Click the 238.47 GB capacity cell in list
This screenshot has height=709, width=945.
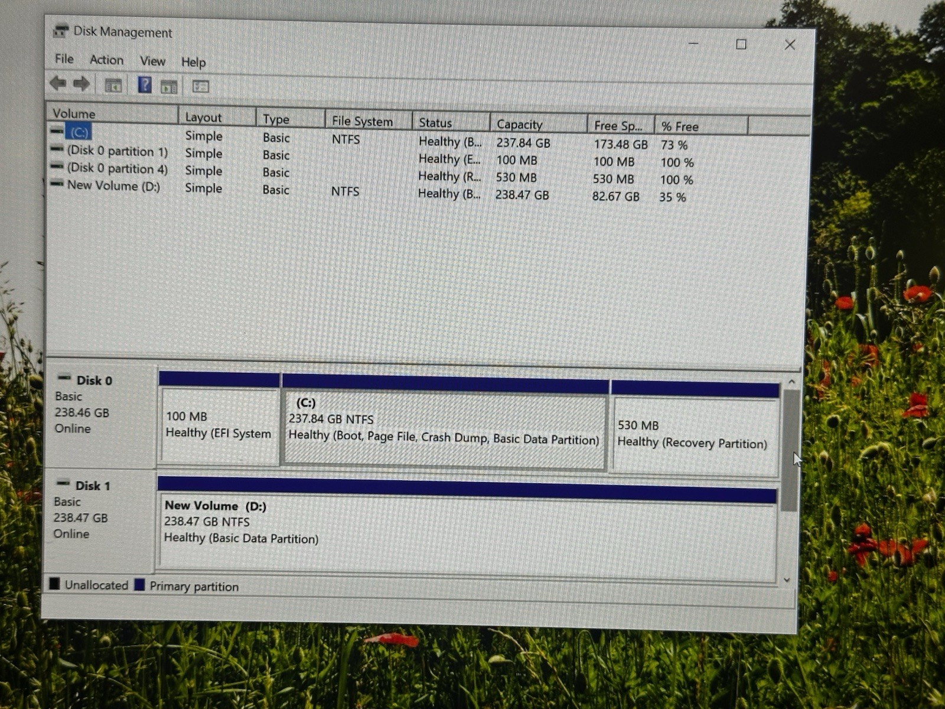pos(522,195)
